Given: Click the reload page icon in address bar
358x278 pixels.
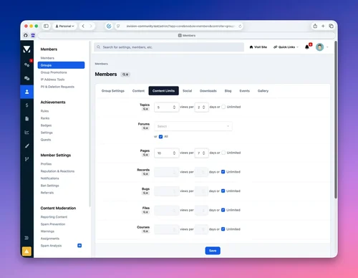Looking at the screenshot, I should pos(240,26).
